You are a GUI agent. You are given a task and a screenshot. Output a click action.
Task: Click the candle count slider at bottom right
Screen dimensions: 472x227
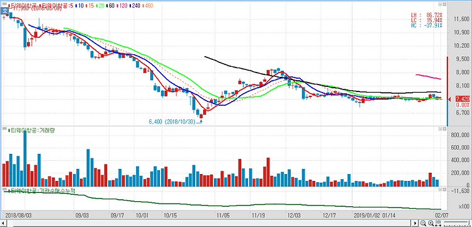point(457,223)
